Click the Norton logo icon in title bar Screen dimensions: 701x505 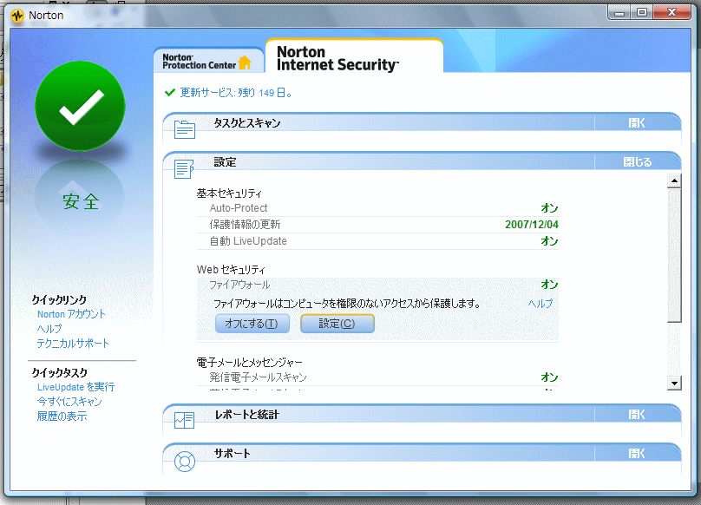click(17, 16)
